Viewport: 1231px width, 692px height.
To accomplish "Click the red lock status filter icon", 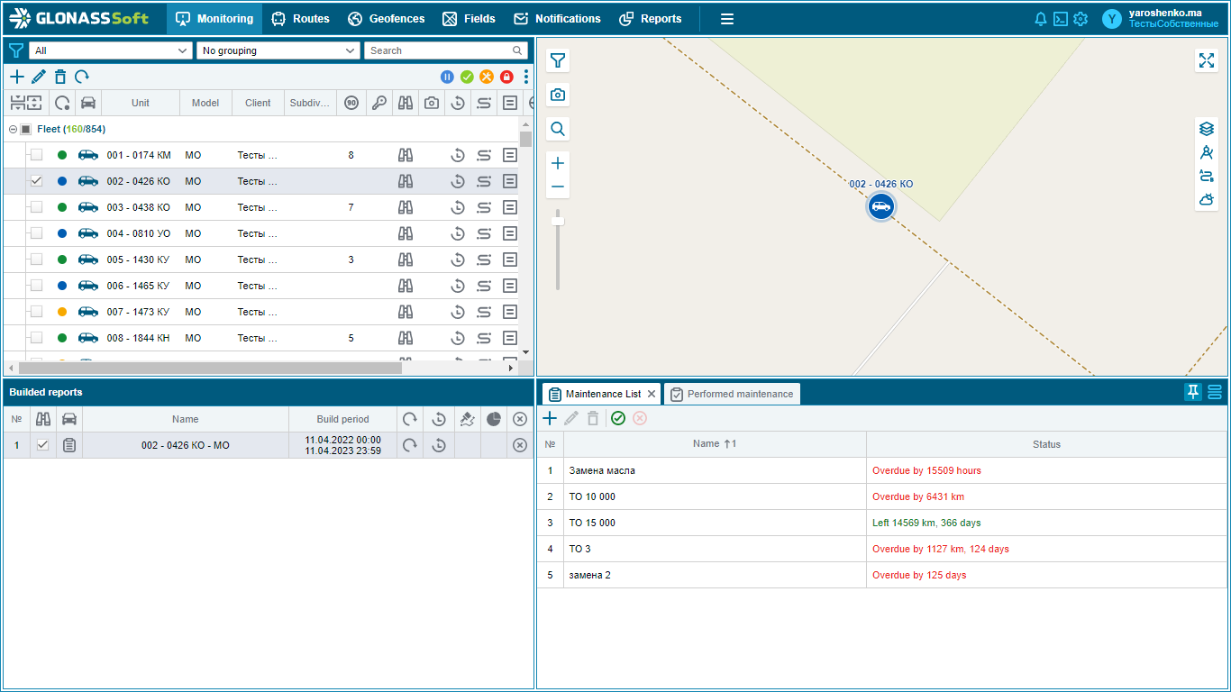I will [506, 77].
